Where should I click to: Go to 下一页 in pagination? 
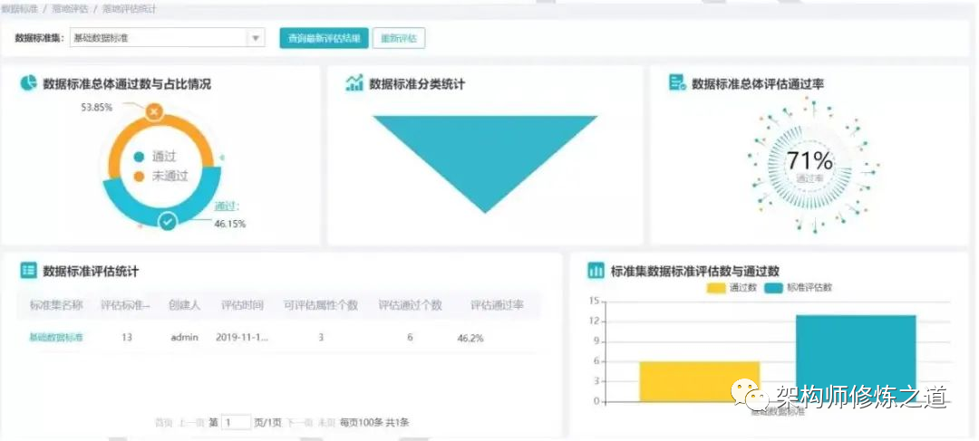pos(299,422)
